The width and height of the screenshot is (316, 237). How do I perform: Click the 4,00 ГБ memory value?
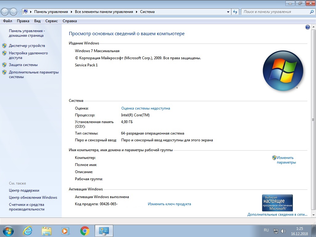pyautogui.click(x=127, y=122)
